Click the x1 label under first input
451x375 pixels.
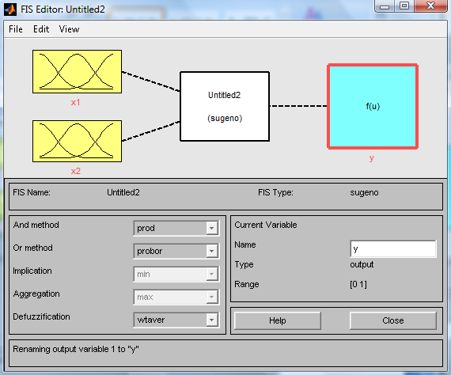click(76, 102)
